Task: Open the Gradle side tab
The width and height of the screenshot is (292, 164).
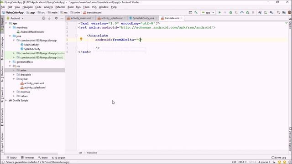Action: (290, 24)
